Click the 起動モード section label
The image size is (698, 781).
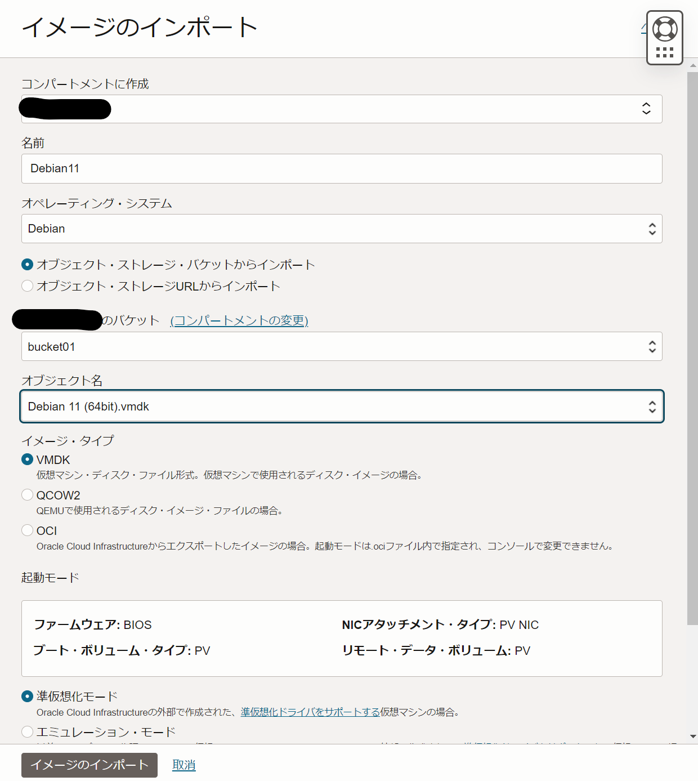click(50, 578)
